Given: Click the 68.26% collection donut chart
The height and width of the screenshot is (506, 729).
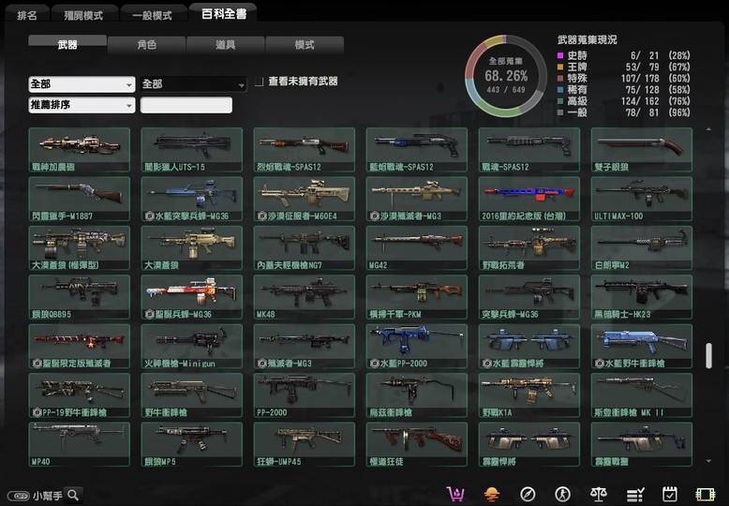Looking at the screenshot, I should pos(506,76).
